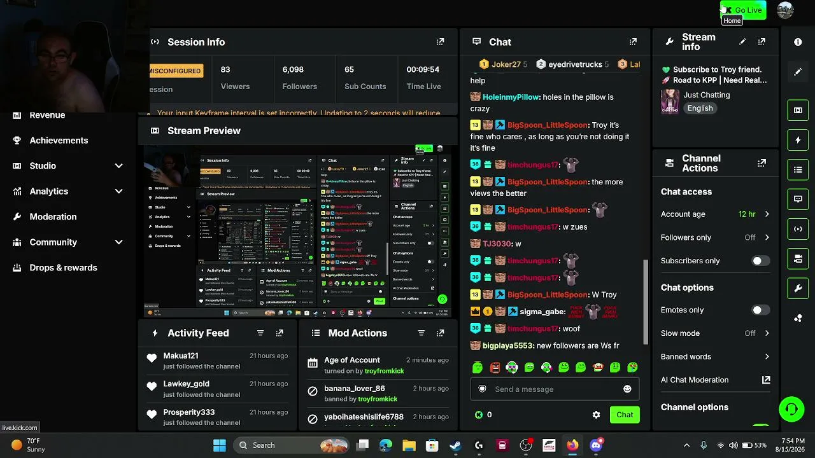Click the lightning bolt icon in right rail
815x458 pixels.
(798, 140)
